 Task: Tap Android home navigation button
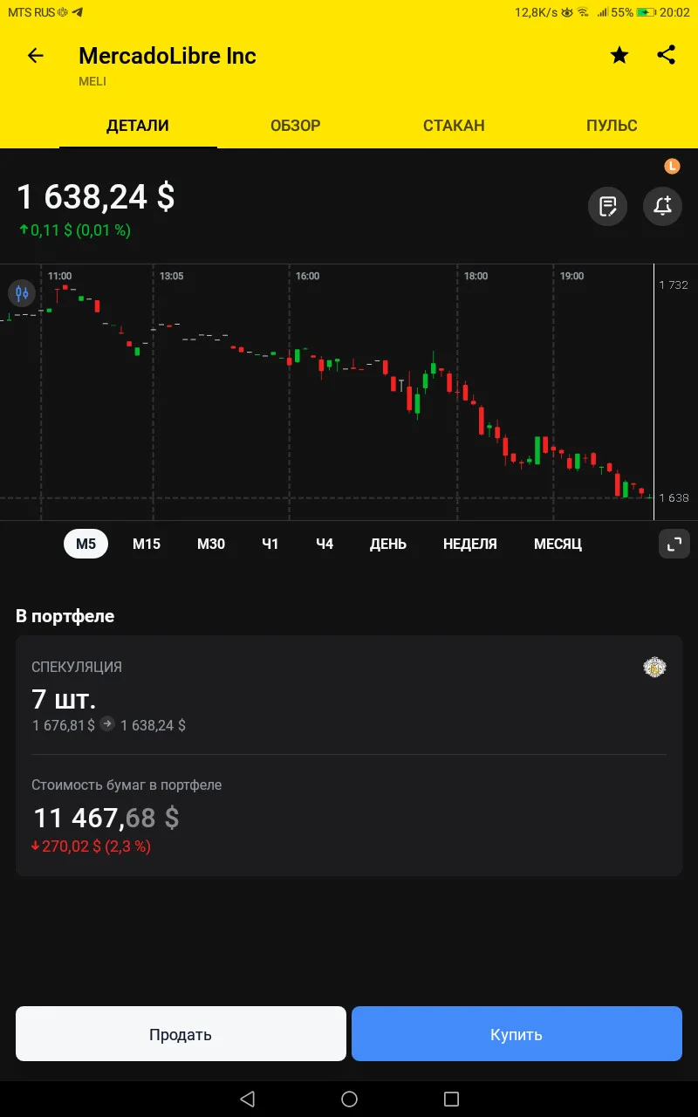pos(349,1099)
